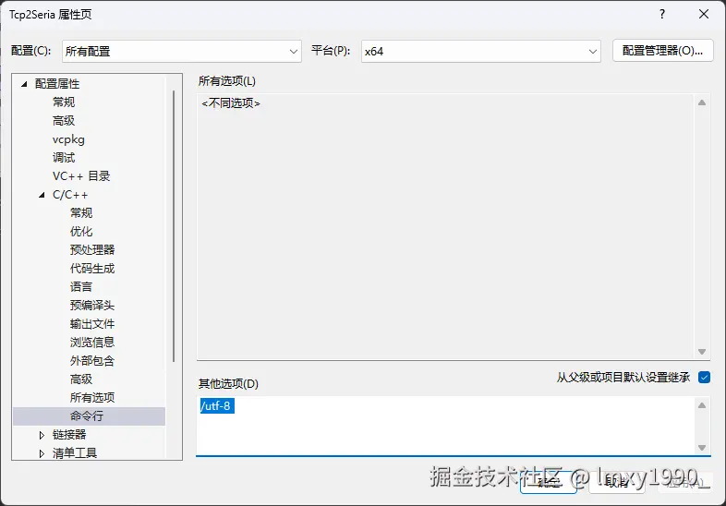This screenshot has width=726, height=506.
Task: Click the <不同选项> text
Action: (231, 103)
